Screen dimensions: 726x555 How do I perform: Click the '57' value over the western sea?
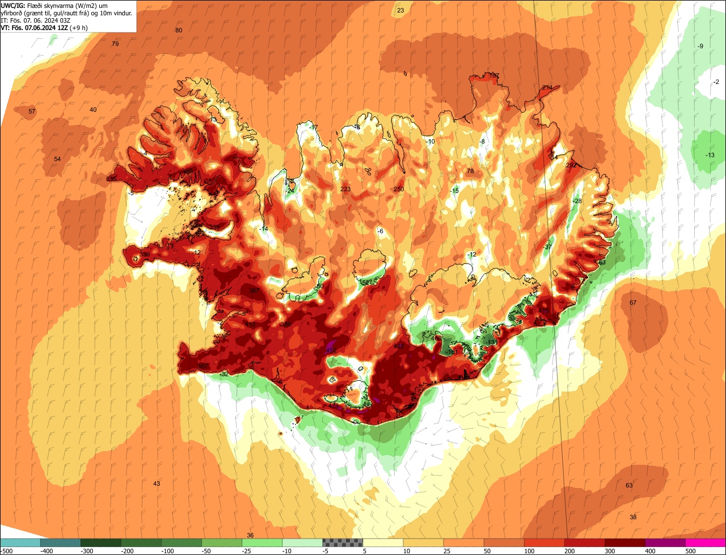click(x=32, y=111)
